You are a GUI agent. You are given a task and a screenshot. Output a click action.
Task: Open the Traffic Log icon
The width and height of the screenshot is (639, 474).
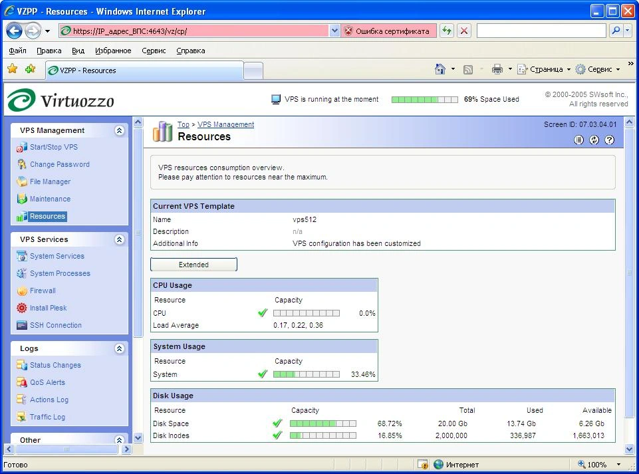(21, 417)
